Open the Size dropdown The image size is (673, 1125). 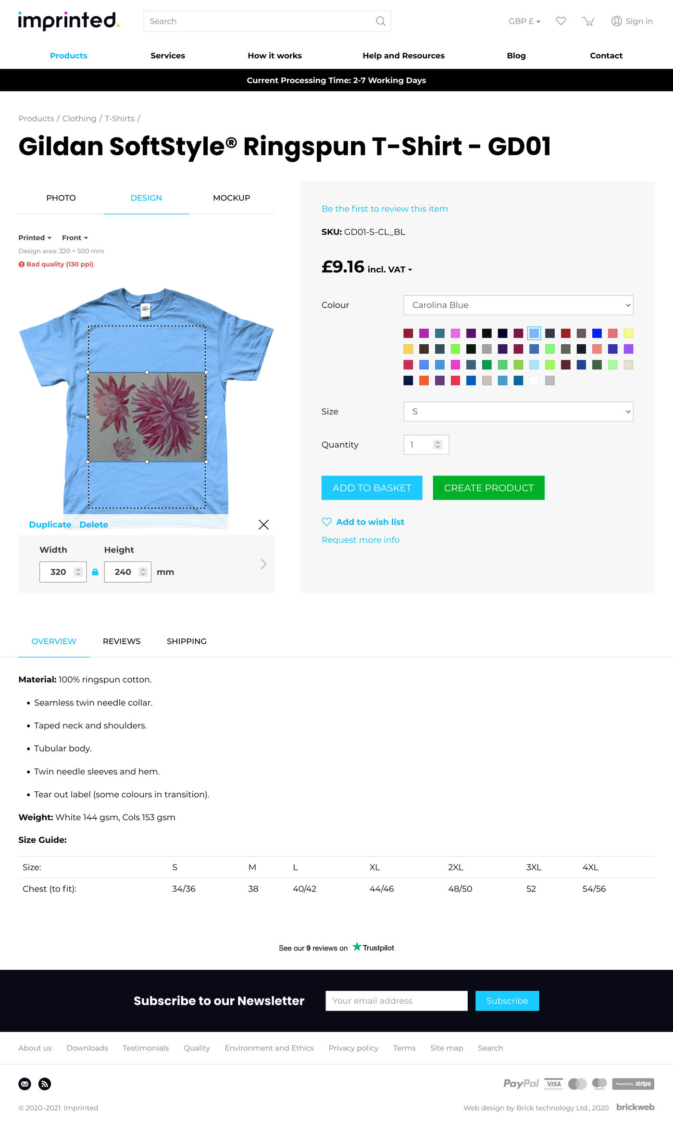518,412
